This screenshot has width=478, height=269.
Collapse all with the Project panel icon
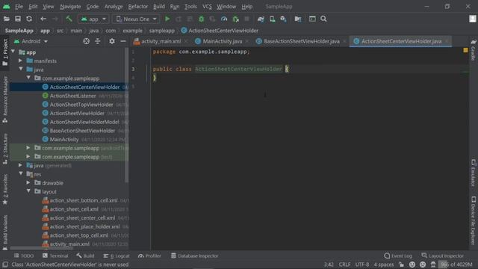[x=98, y=41]
